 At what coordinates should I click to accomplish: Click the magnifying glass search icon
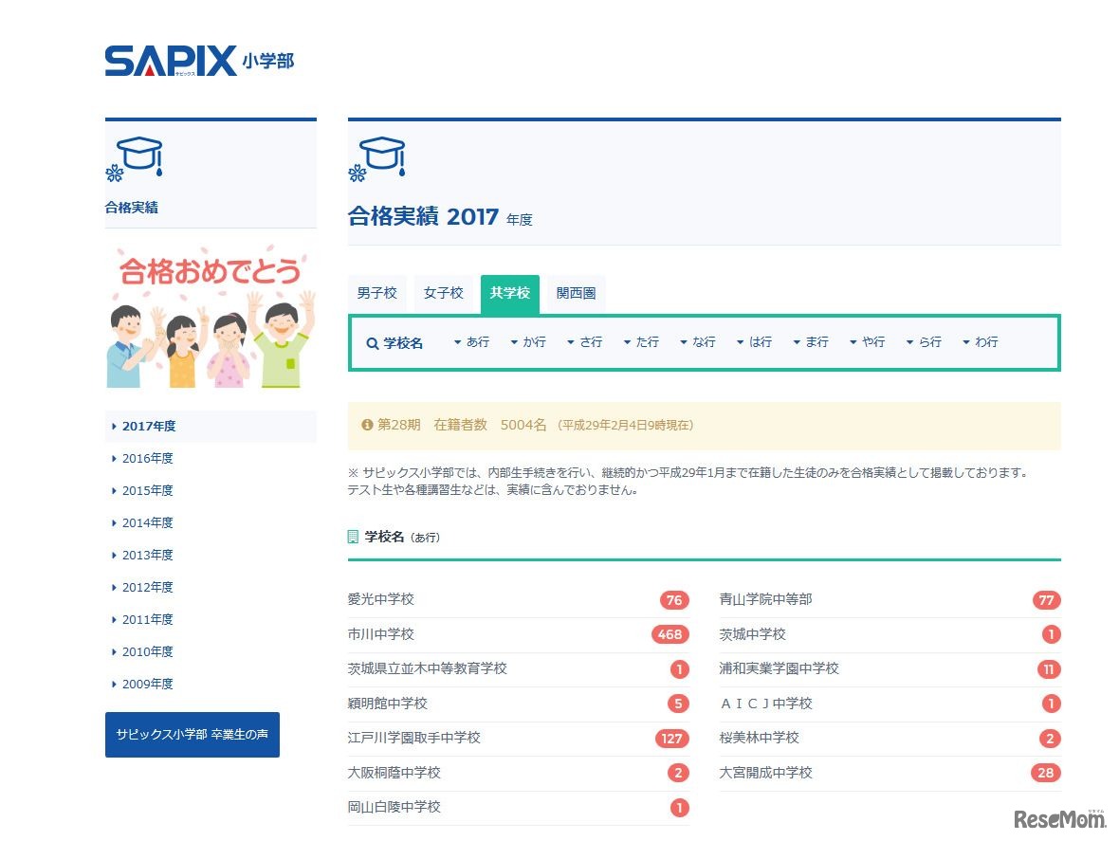tap(374, 343)
